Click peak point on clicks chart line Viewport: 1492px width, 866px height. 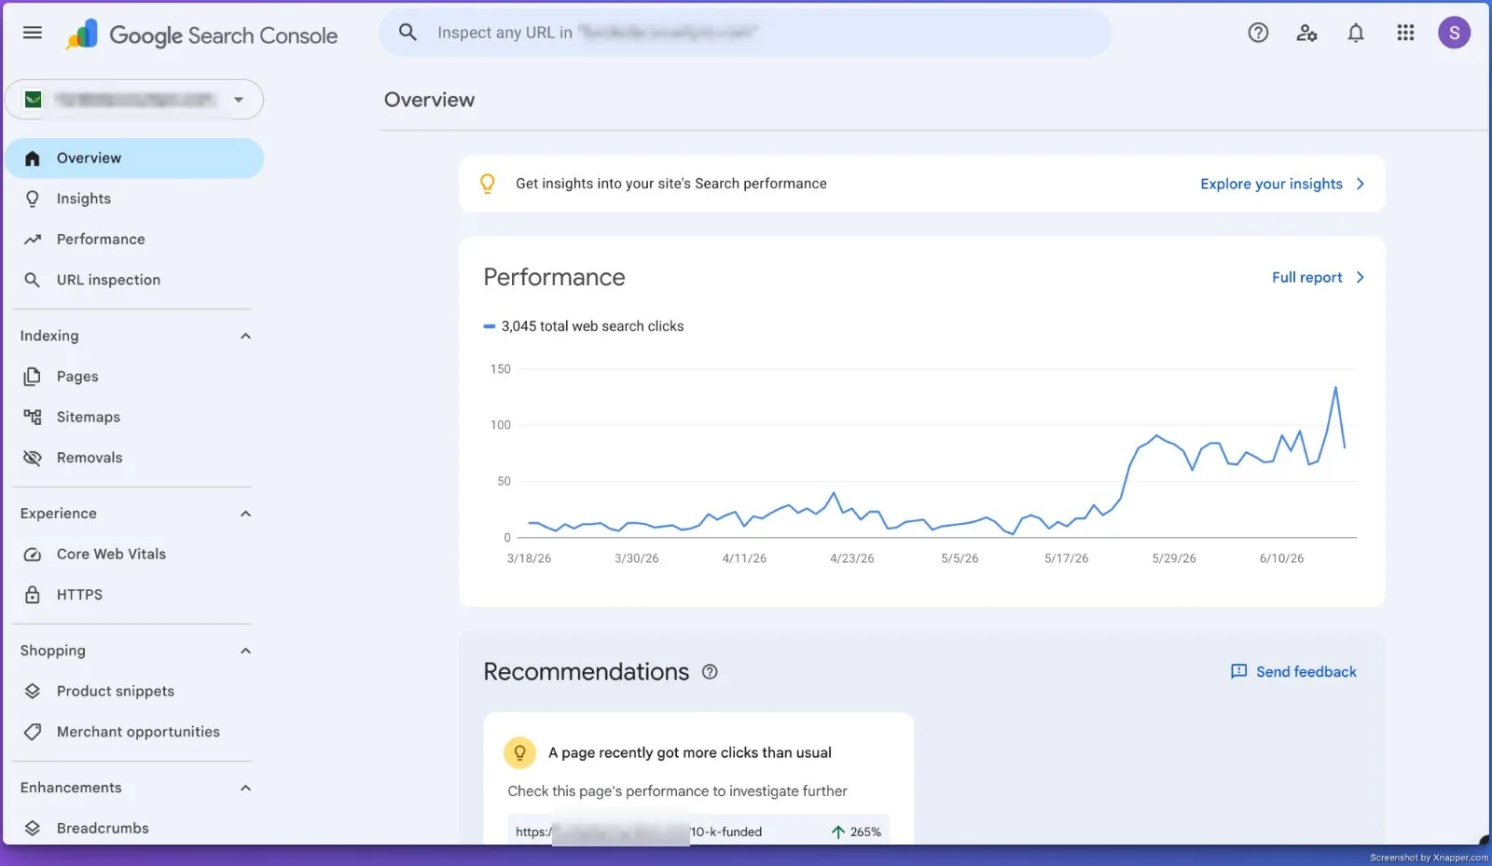(1335, 387)
